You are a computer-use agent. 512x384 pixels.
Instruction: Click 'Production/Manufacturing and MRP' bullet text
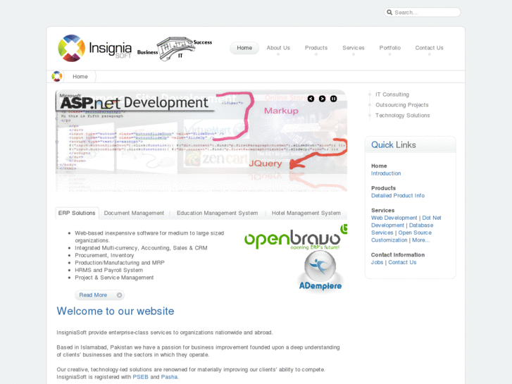coord(120,263)
